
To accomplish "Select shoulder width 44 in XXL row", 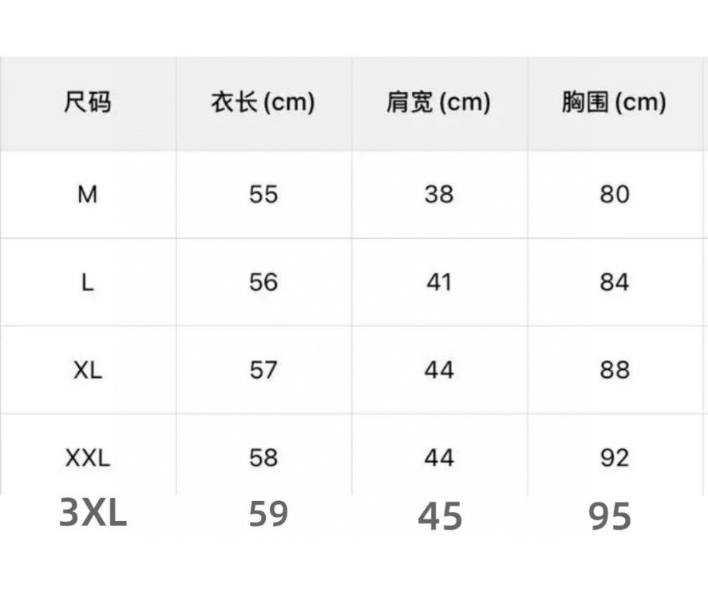I will 439,458.
